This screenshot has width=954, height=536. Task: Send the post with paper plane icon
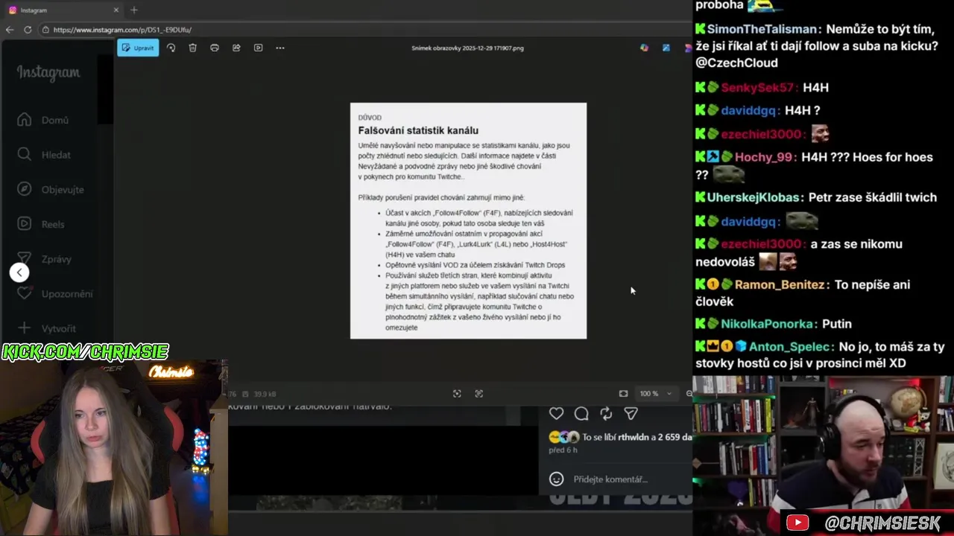[x=631, y=413]
